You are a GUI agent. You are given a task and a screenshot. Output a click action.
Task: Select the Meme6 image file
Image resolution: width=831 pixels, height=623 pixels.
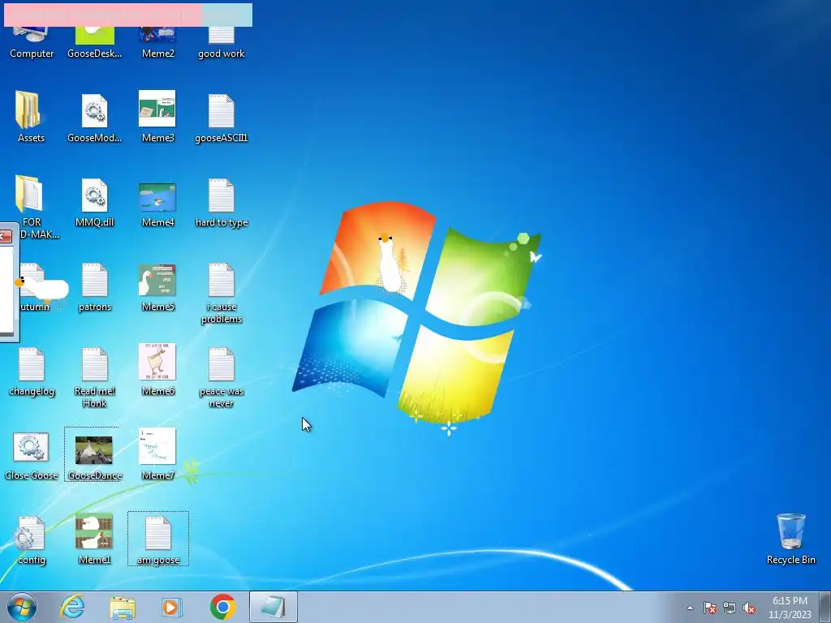157,370
